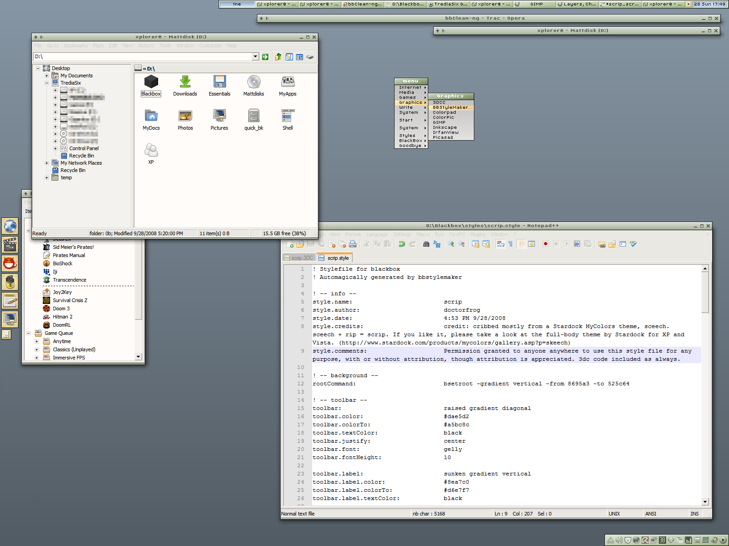Expand the My Network Places node
729x546 pixels.
point(46,163)
